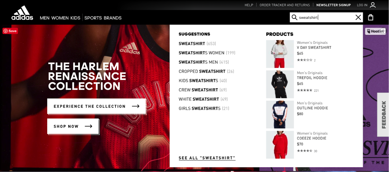Clear the search field with the X icon
The image size is (389, 172).
358,17
